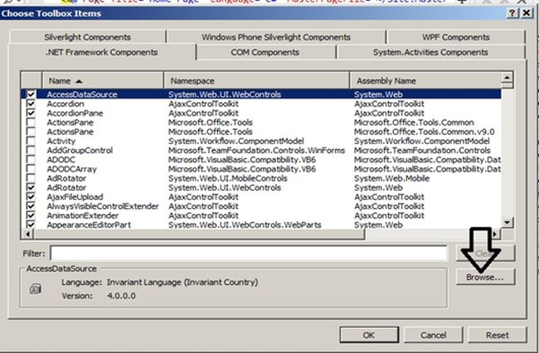Select the AnimationExtender row name

click(82, 215)
